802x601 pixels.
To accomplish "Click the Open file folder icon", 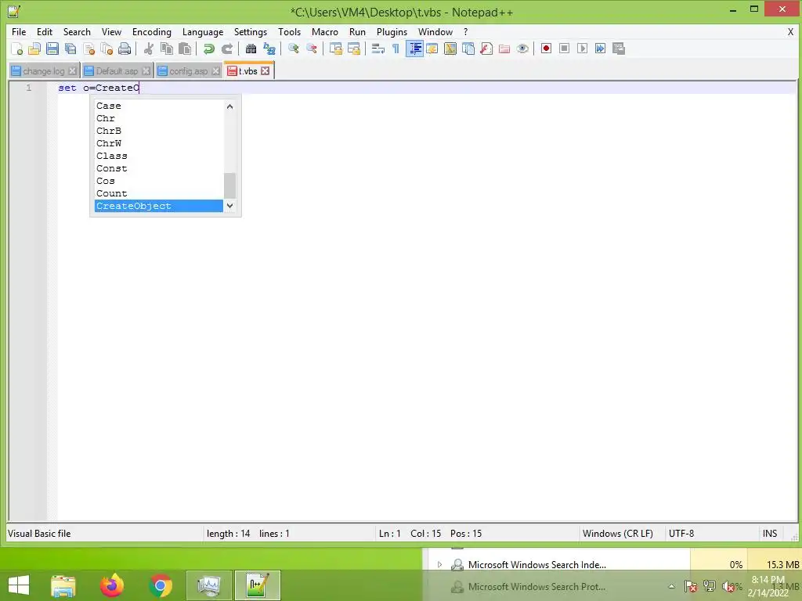I will tap(34, 49).
